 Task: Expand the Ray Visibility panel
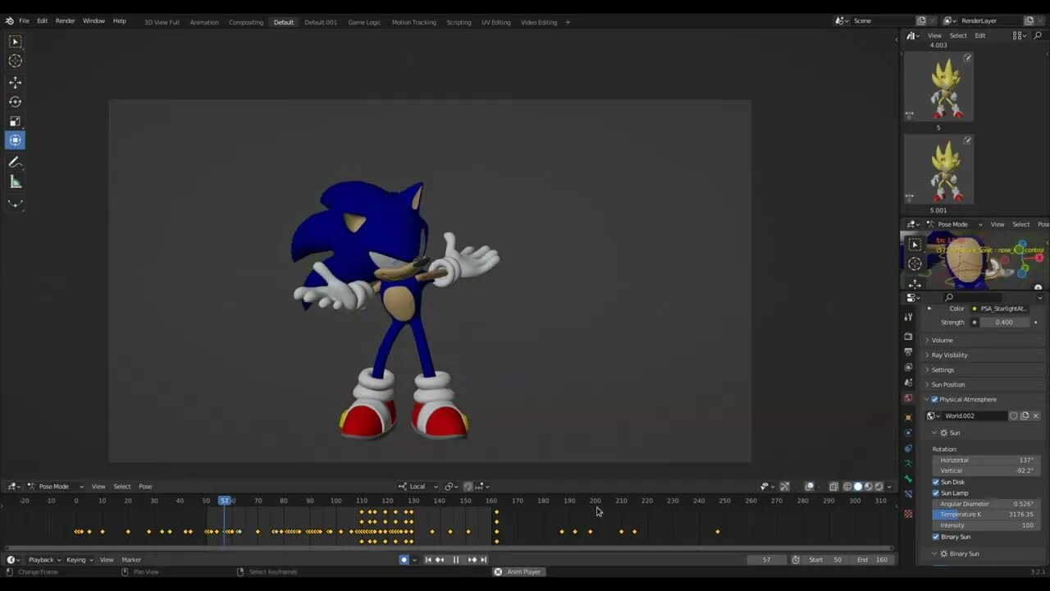tap(949, 355)
